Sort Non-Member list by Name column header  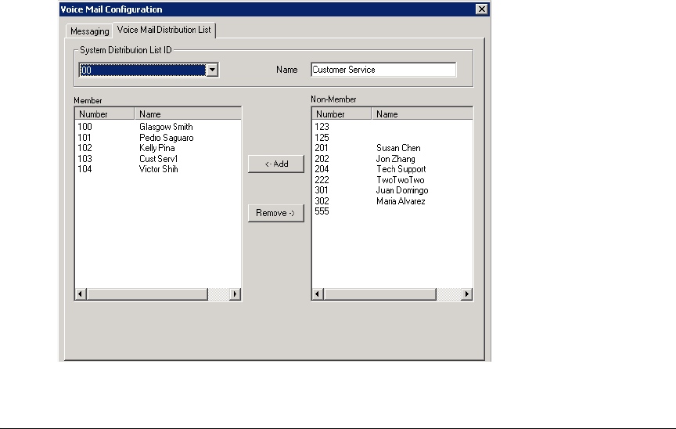[422, 114]
